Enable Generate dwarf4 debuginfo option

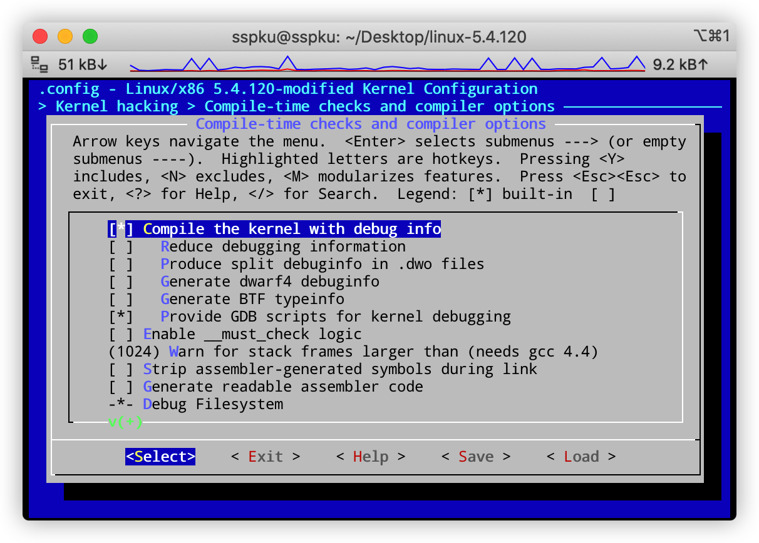pos(121,282)
